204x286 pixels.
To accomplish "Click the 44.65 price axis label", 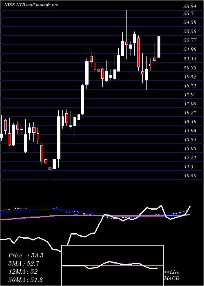I will [x=190, y=131].
